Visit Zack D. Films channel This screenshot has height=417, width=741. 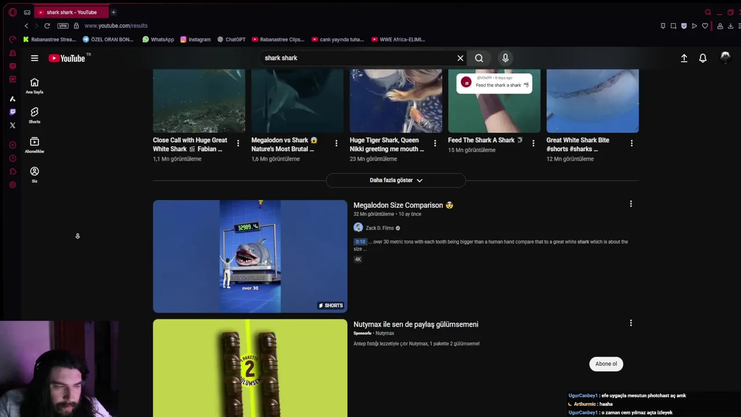tap(379, 228)
